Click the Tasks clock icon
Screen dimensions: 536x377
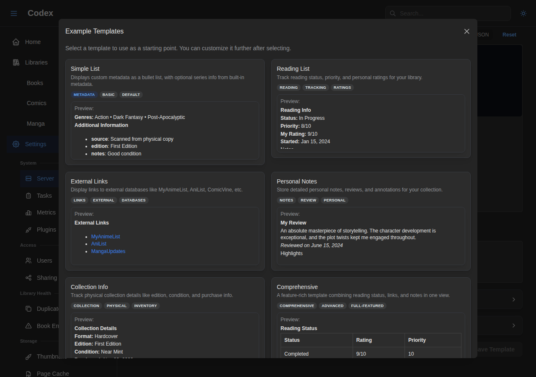pos(28,196)
